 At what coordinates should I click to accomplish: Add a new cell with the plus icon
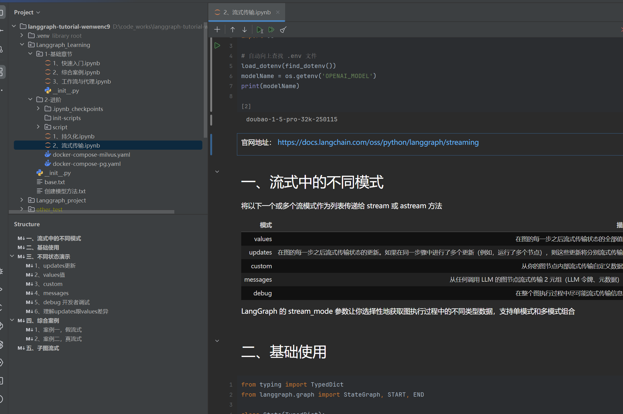click(217, 30)
